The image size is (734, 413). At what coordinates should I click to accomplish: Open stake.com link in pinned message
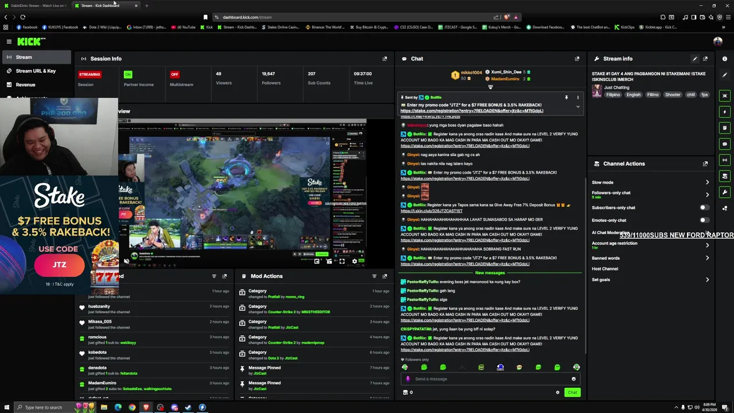tap(472, 111)
